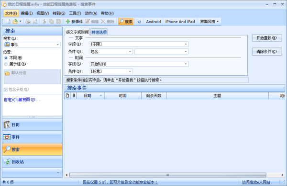
Task: Open the 日历 calendar navigation pane
Action: point(32,125)
